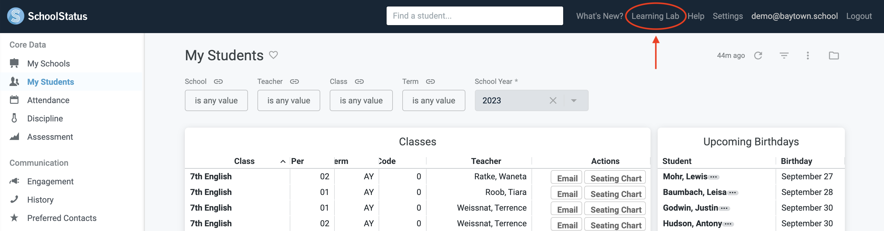Open Seating Chart for Roob, Tiara

click(615, 193)
